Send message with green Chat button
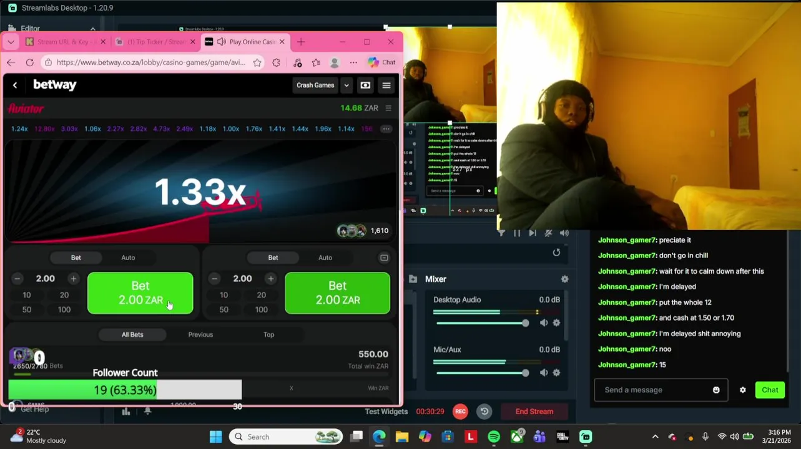Viewport: 801px width, 449px height. pyautogui.click(x=770, y=390)
